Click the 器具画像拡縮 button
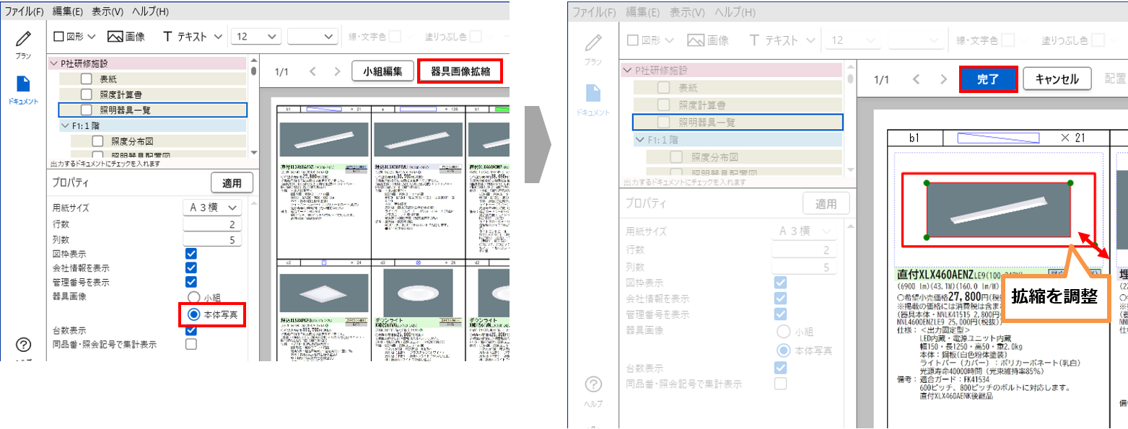Viewport: 1128px width, 429px height. 460,71
